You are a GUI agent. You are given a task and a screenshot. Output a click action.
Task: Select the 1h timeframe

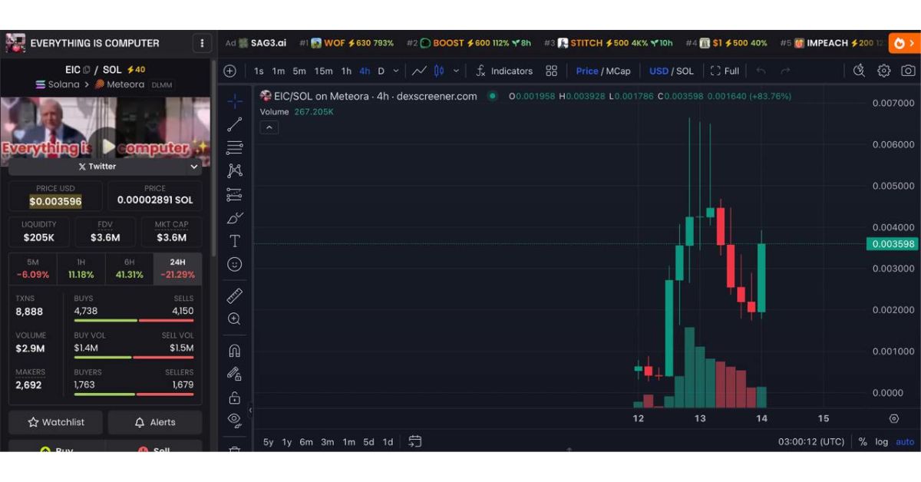[346, 71]
